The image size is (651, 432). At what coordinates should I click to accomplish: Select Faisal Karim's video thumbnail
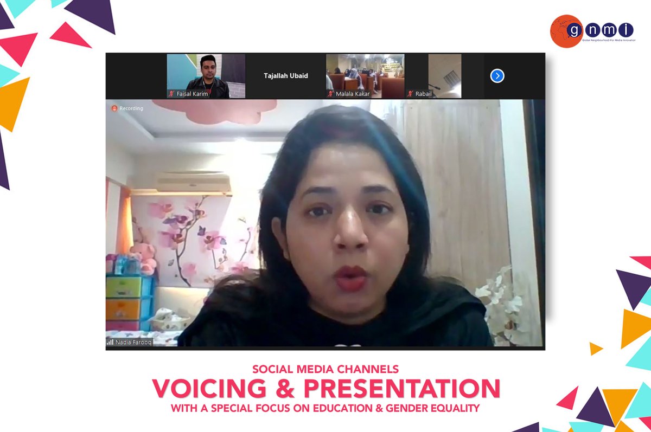[x=206, y=76]
